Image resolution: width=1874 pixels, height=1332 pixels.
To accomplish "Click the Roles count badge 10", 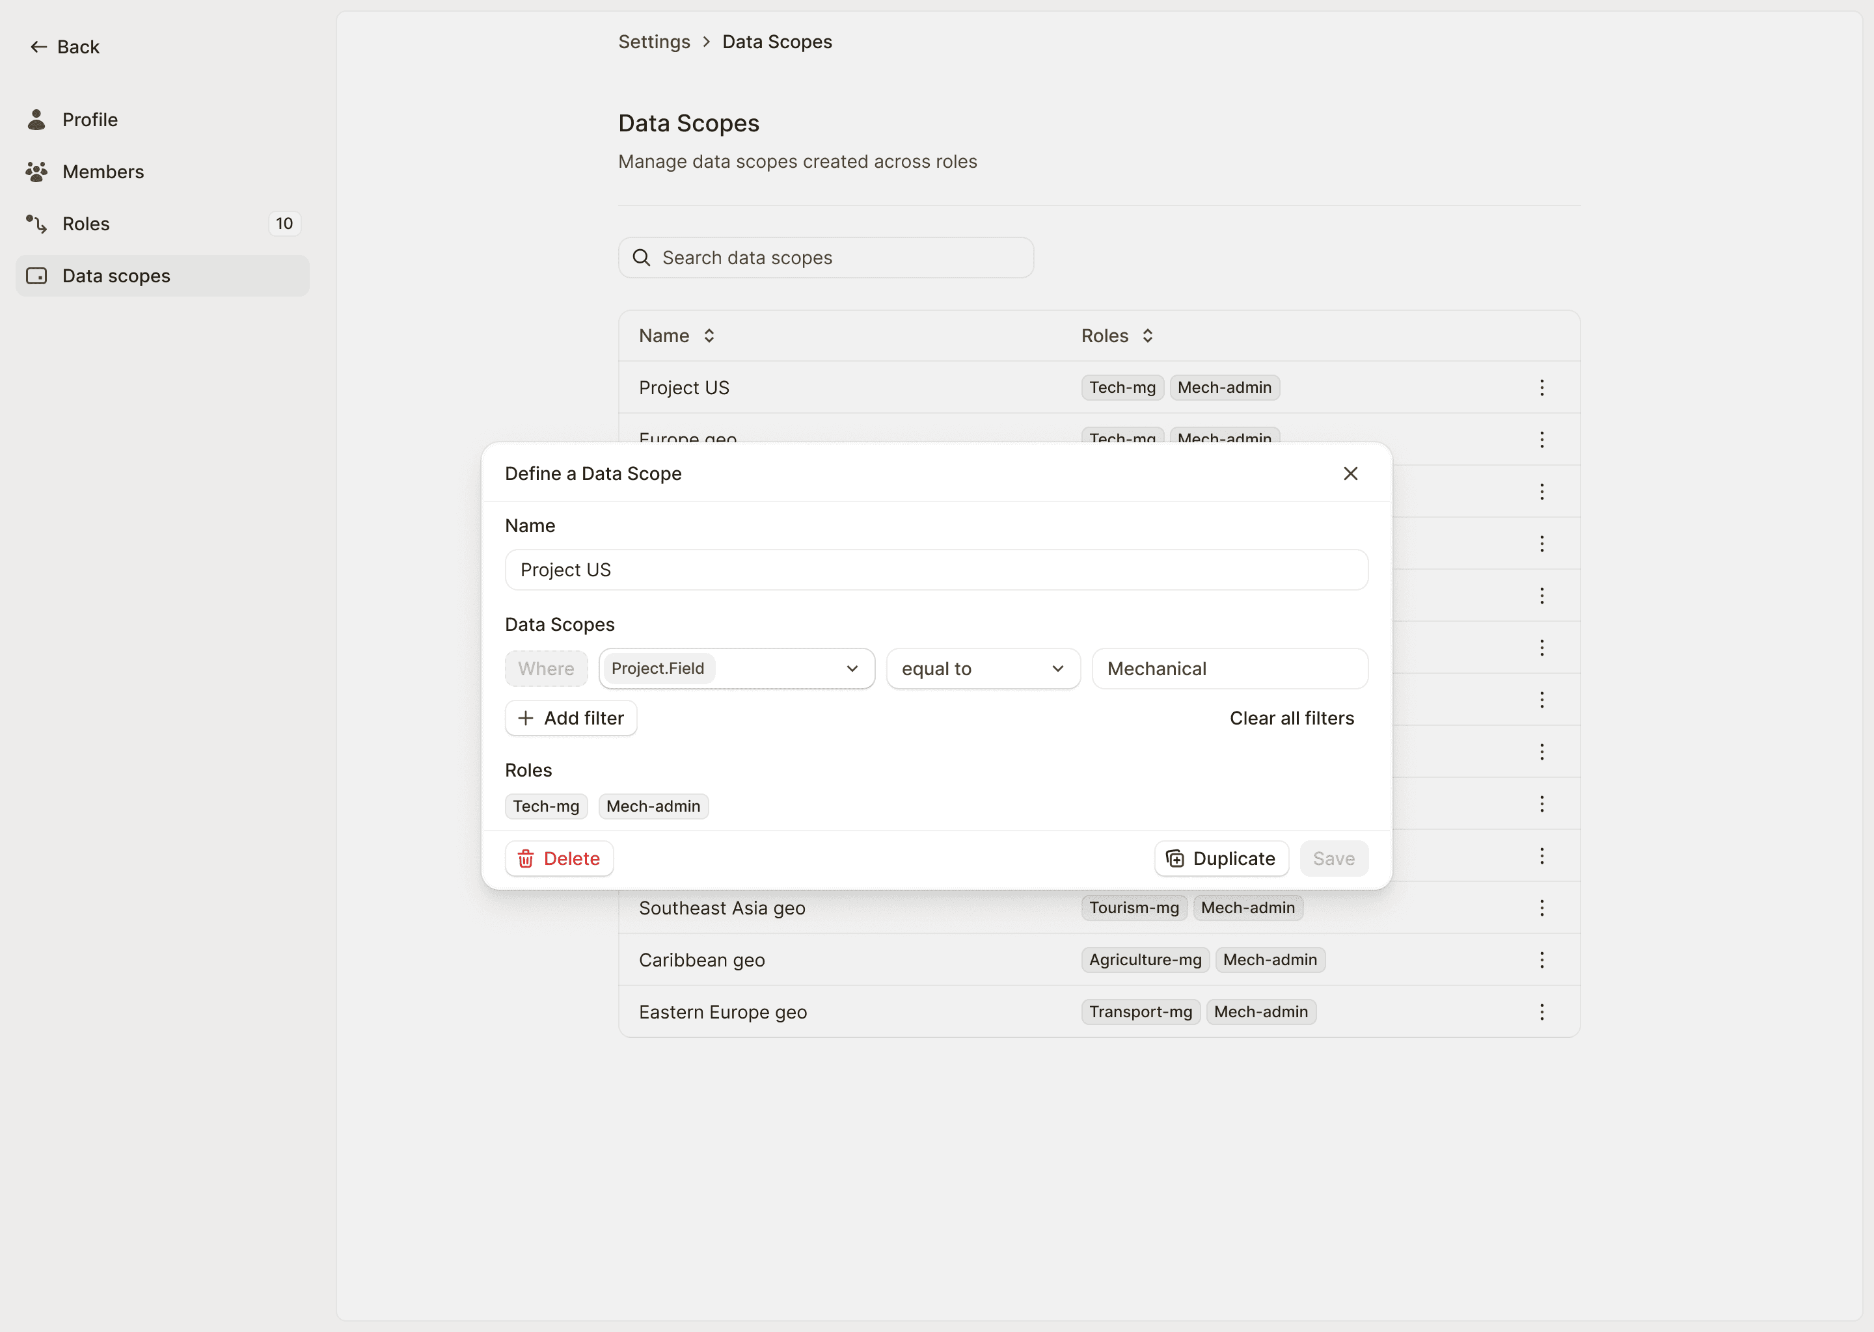I will [x=284, y=224].
